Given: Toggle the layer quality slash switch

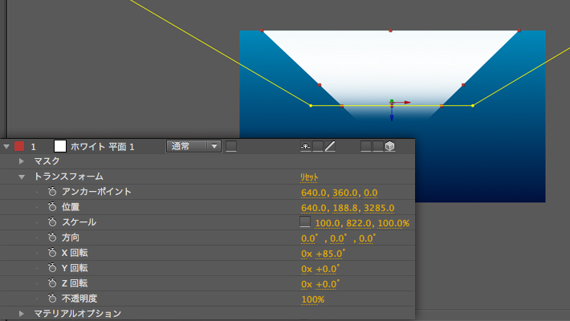Looking at the screenshot, I should [x=330, y=146].
